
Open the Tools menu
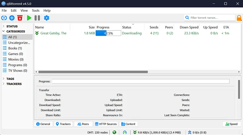(36, 11)
